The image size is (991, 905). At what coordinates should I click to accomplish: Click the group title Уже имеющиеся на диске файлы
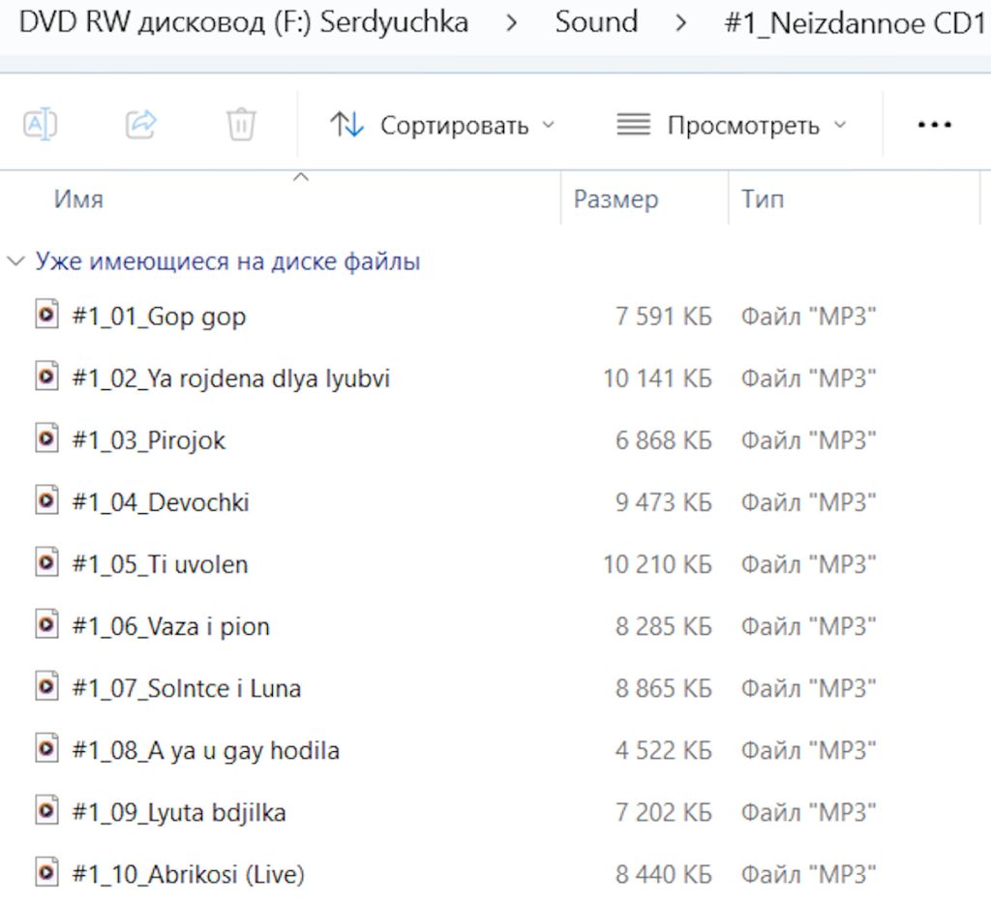227,261
